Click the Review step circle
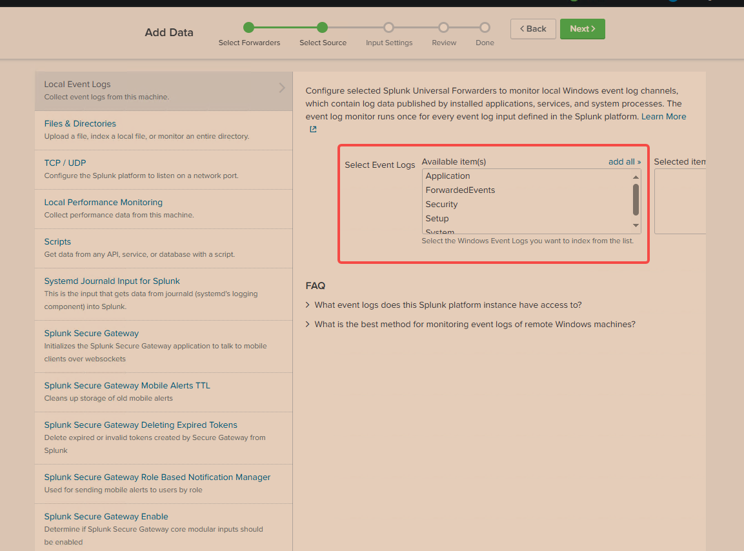744x551 pixels. pyautogui.click(x=444, y=28)
